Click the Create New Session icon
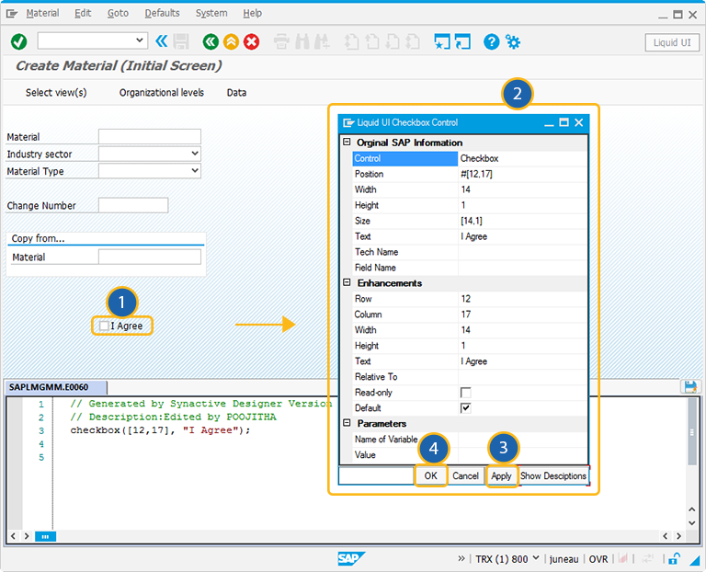The height and width of the screenshot is (572, 706). click(441, 42)
